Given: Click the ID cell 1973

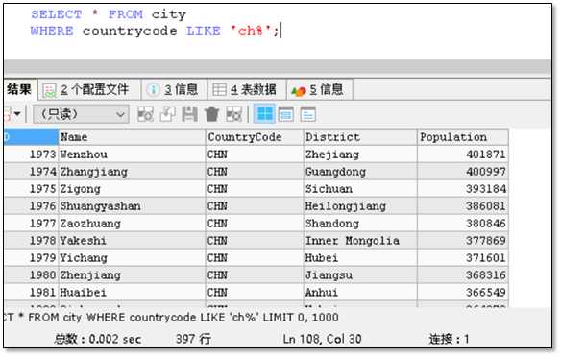Looking at the screenshot, I should [x=31, y=155].
